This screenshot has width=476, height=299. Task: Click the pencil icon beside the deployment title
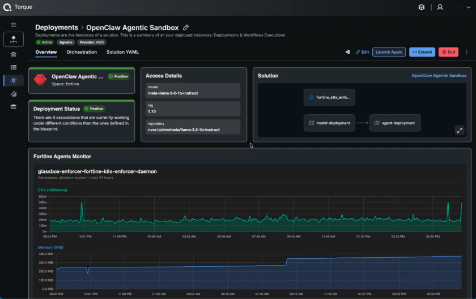coord(186,28)
